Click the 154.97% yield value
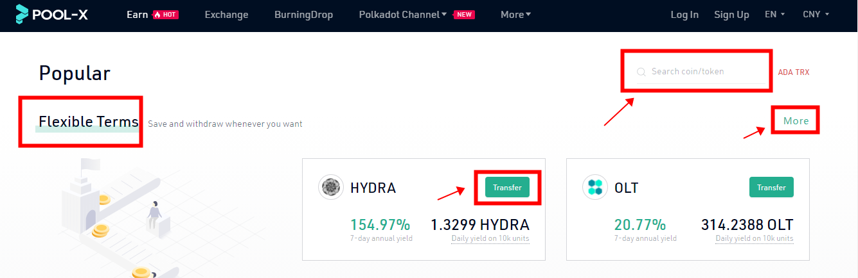Screen dimensions: 858x278 click(x=380, y=225)
